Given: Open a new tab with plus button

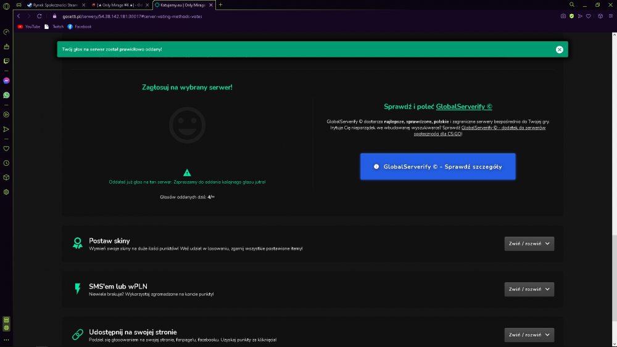Looking at the screenshot, I should [220, 5].
